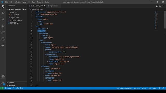Open the Run menu
The height and width of the screenshot is (93, 166).
click(34, 2)
